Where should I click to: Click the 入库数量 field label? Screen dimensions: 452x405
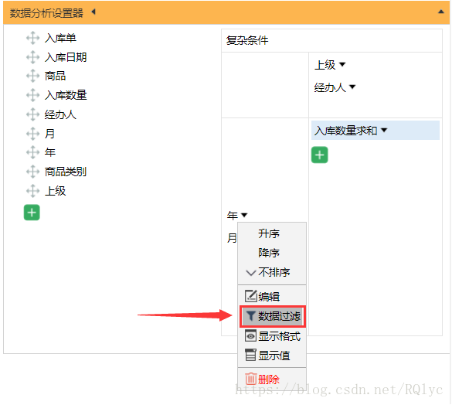66,95
